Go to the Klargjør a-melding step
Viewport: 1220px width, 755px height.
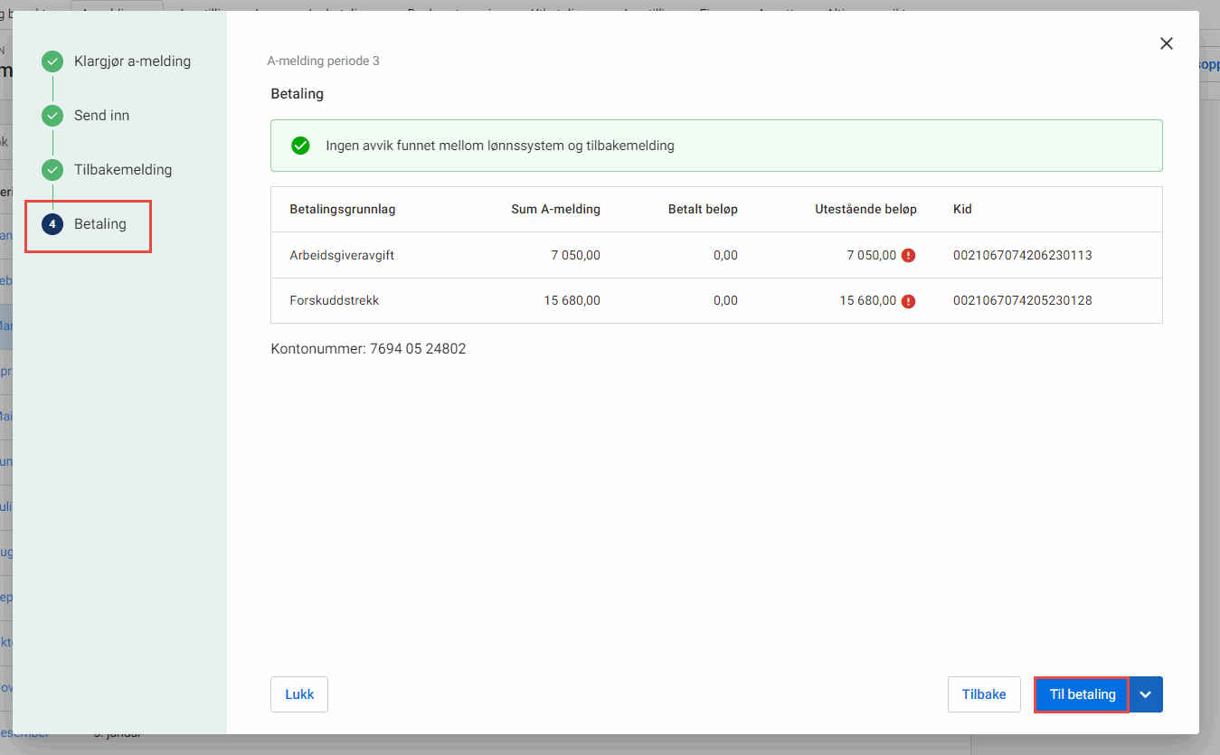(x=132, y=61)
